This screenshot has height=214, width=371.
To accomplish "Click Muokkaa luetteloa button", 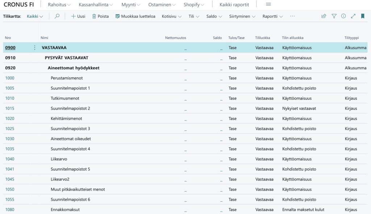I will (135, 16).
